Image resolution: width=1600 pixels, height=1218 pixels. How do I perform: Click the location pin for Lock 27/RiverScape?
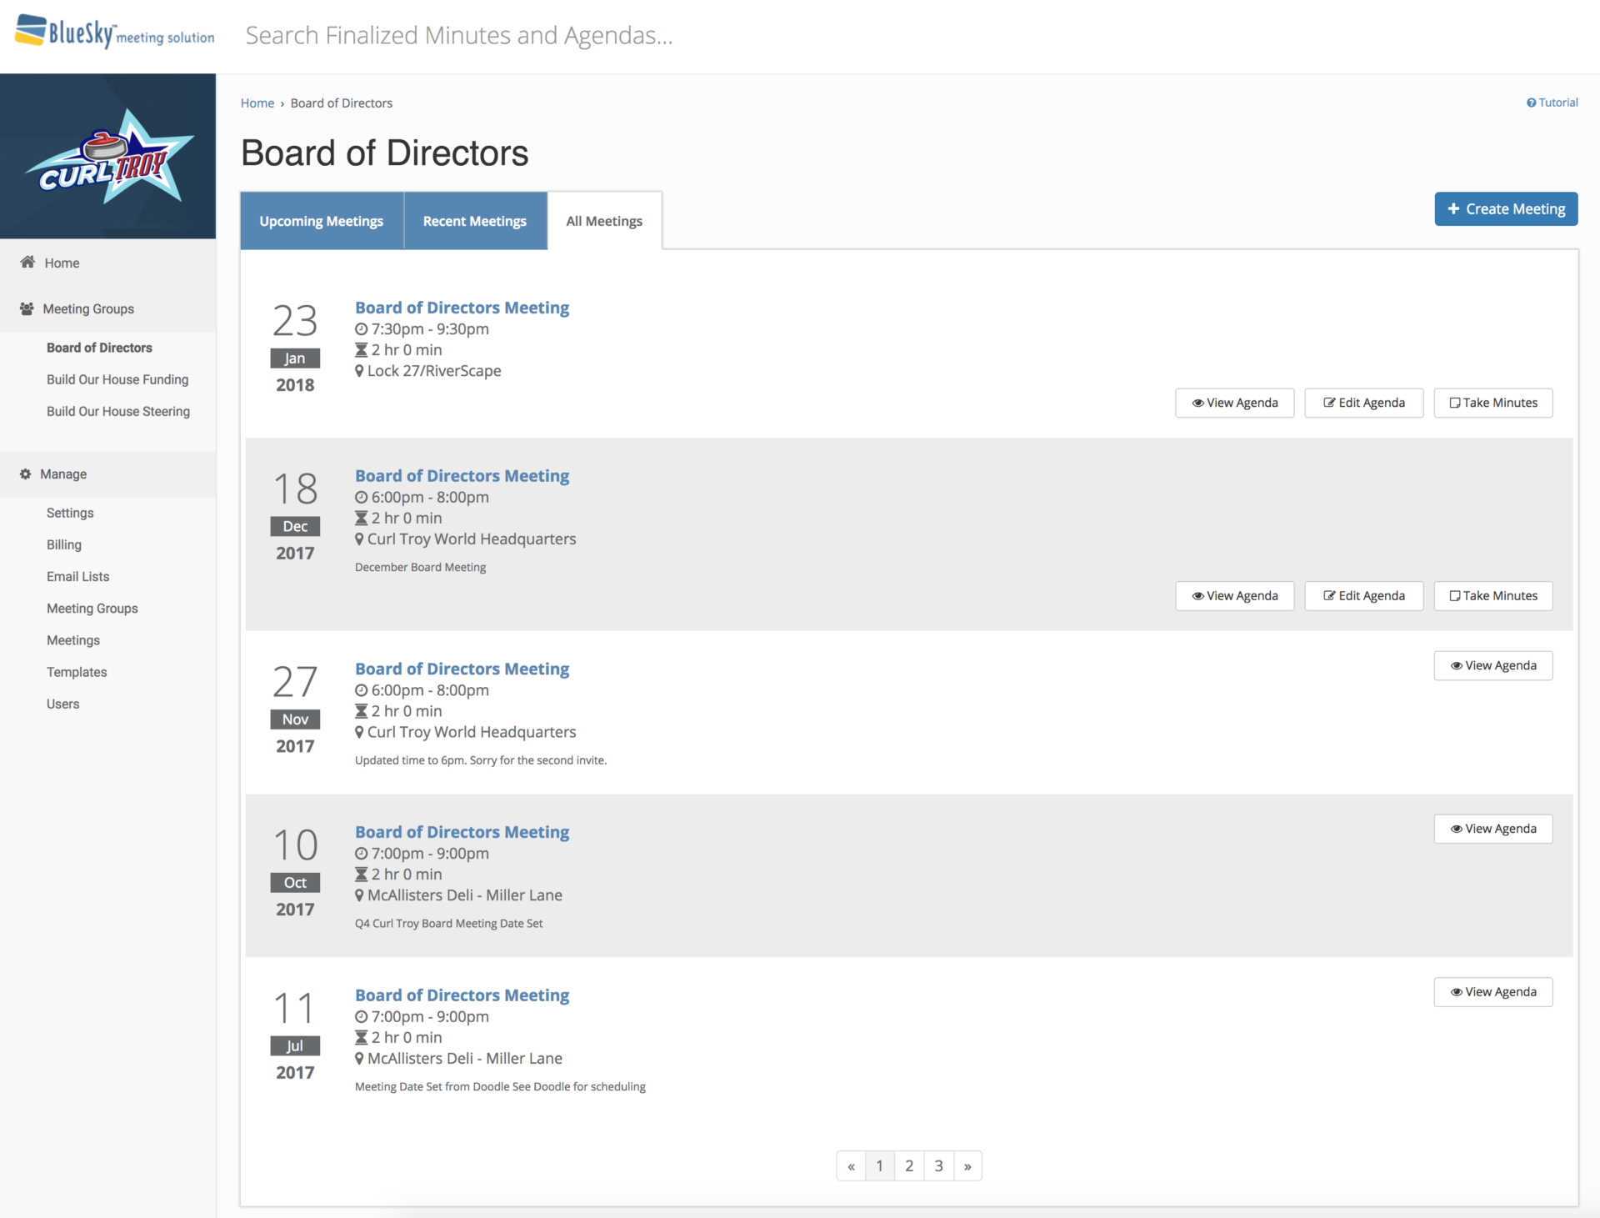[360, 370]
